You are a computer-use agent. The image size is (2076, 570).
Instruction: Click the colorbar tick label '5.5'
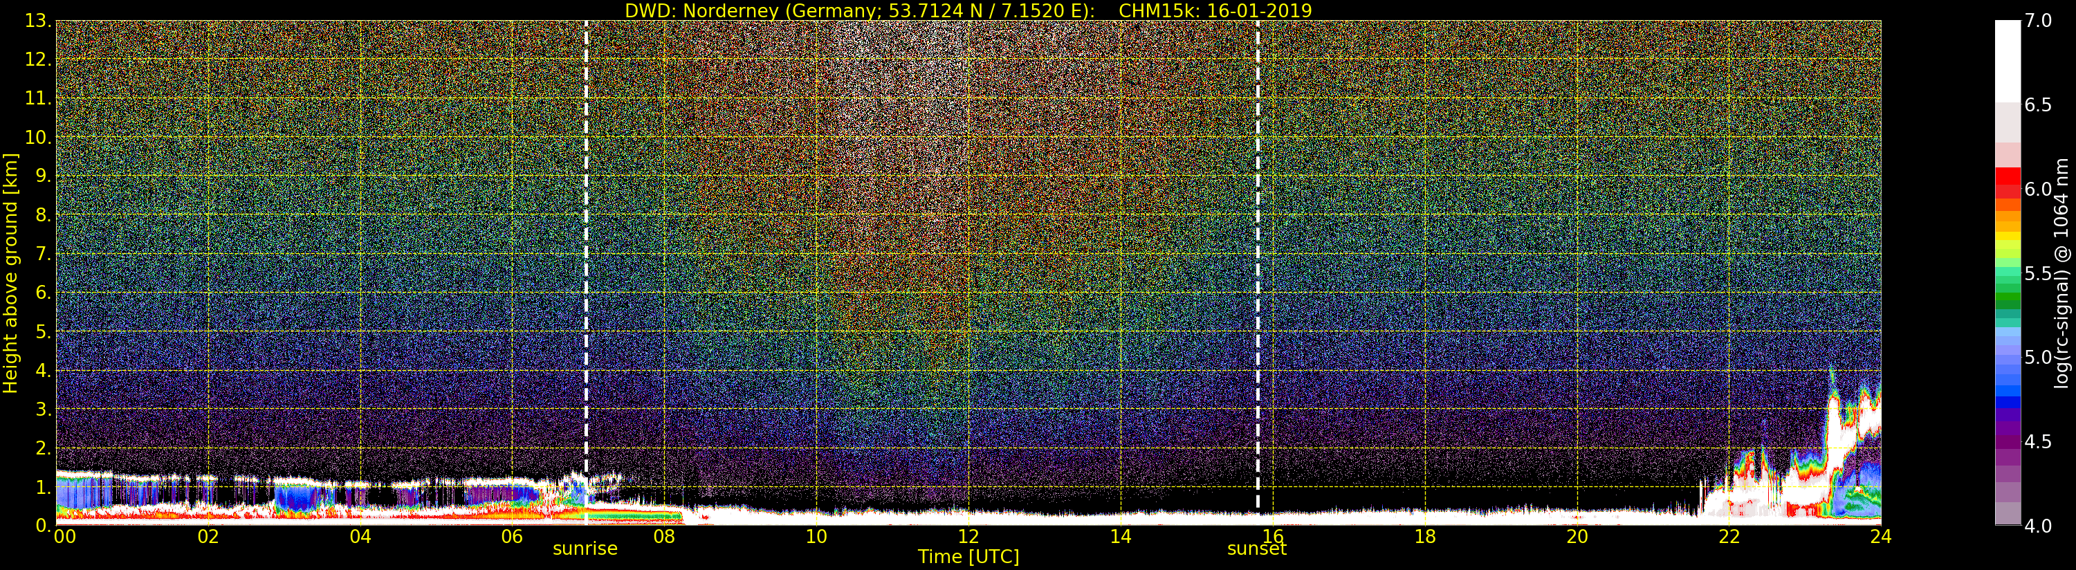(2038, 273)
